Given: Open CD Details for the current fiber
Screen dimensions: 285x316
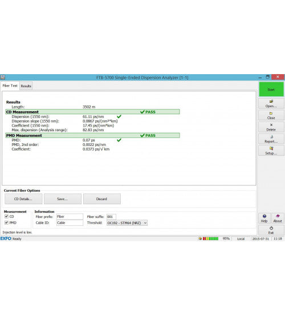Looking at the screenshot, I should tap(23, 199).
